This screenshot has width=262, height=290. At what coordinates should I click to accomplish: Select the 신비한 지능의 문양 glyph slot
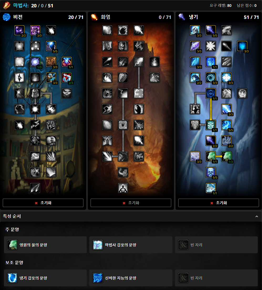tap(131, 278)
